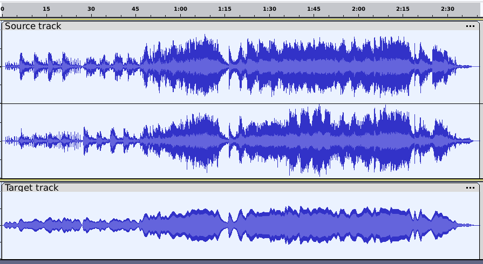Click the divider between Source track's two channels
This screenshot has width=483, height=264.
point(241,103)
